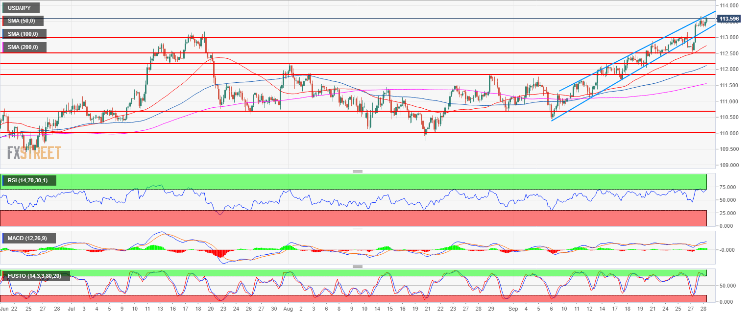Screen dimensions: 750x315
Task: Click the splitter handle above RSI pane
Action: point(357,171)
